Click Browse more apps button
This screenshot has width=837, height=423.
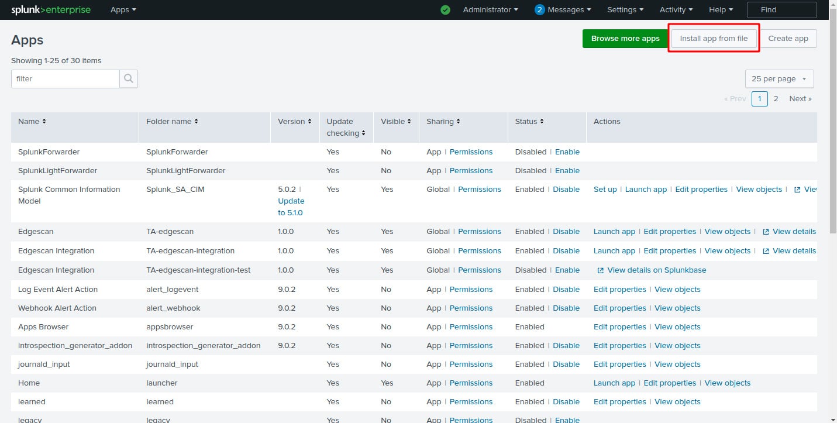pyautogui.click(x=625, y=39)
